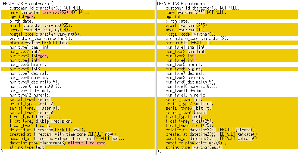The width and height of the screenshot is (298, 155).
Task: Click 'CREATE TABLE customers (' in right pane
Action: [x=183, y=4]
